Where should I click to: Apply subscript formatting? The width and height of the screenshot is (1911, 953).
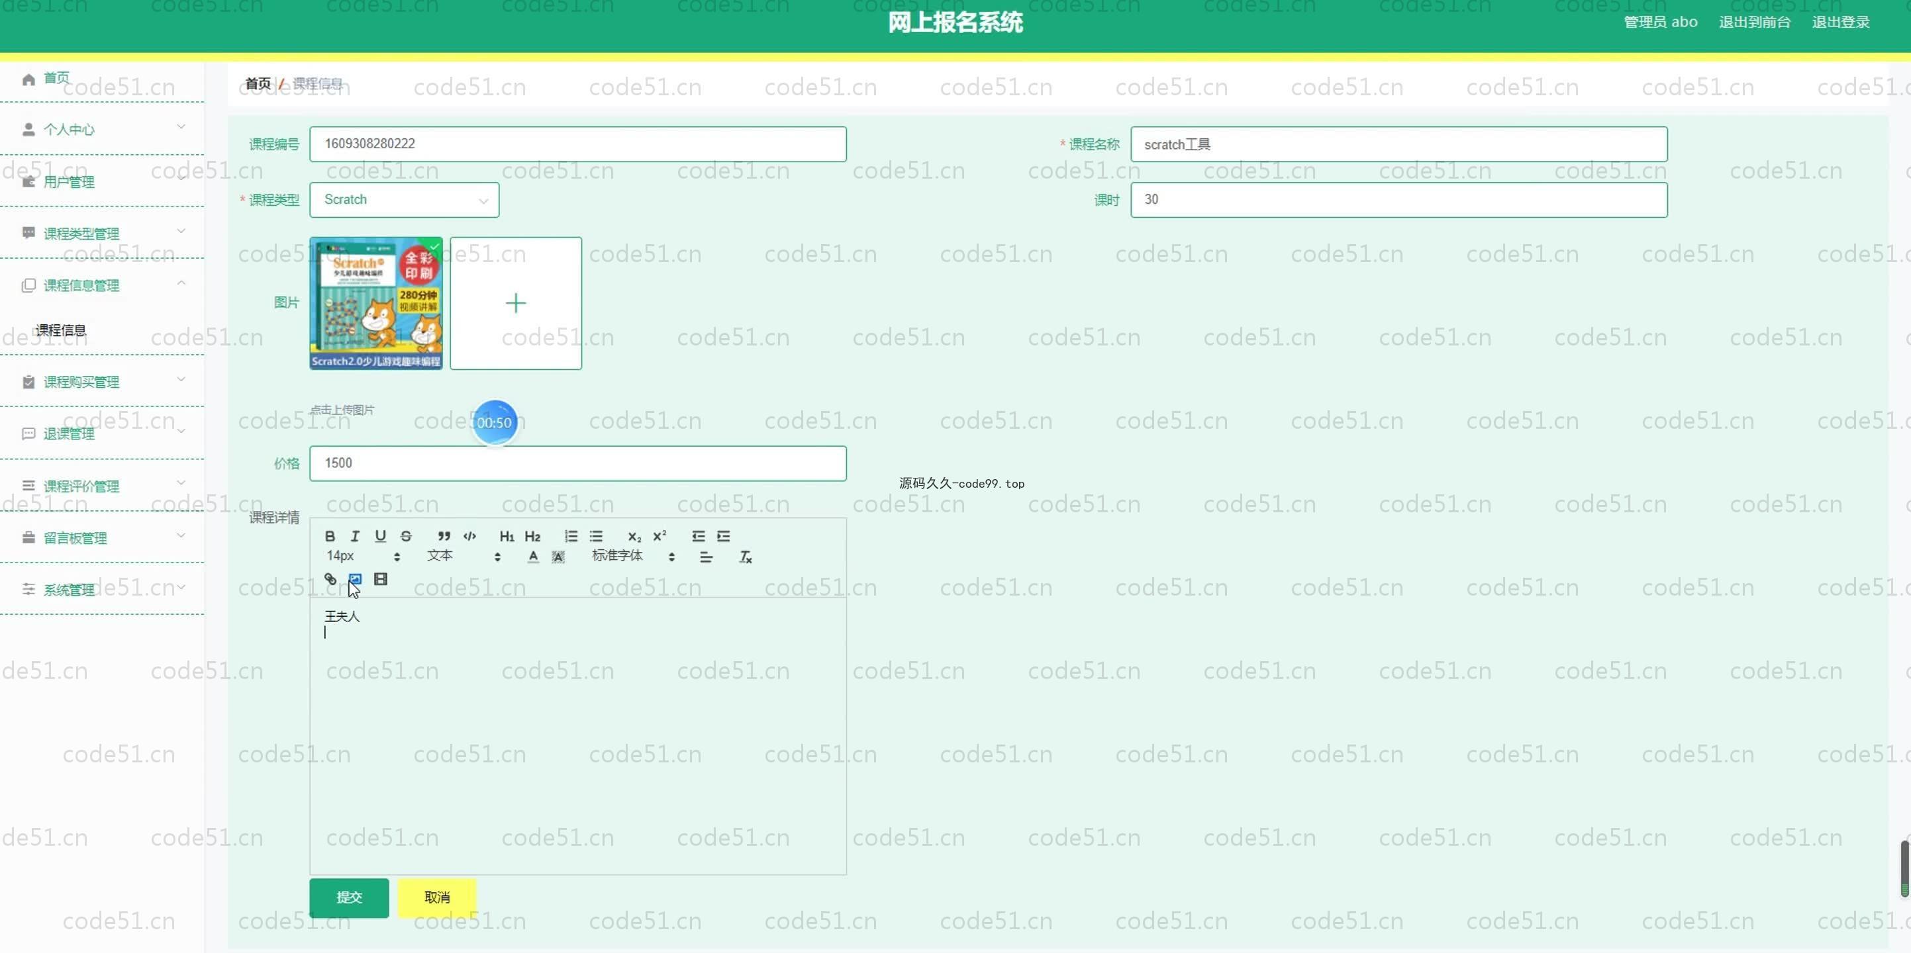pyautogui.click(x=634, y=536)
